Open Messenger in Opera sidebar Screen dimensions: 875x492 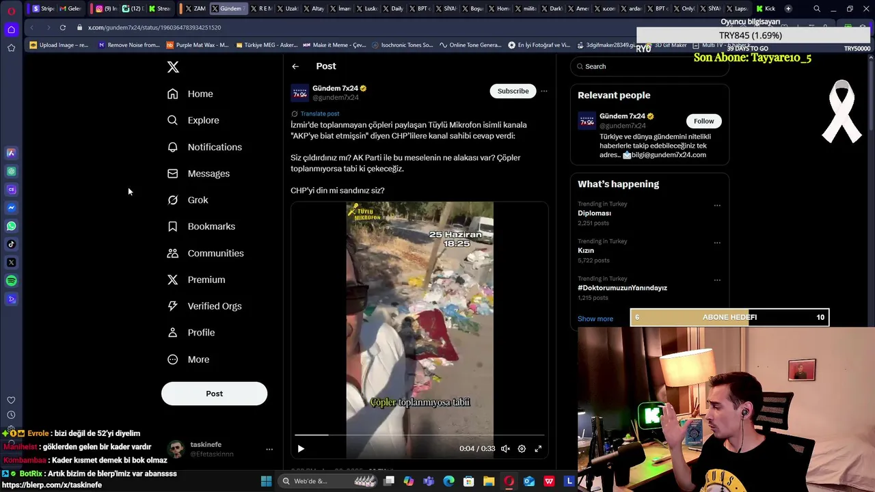click(x=11, y=208)
